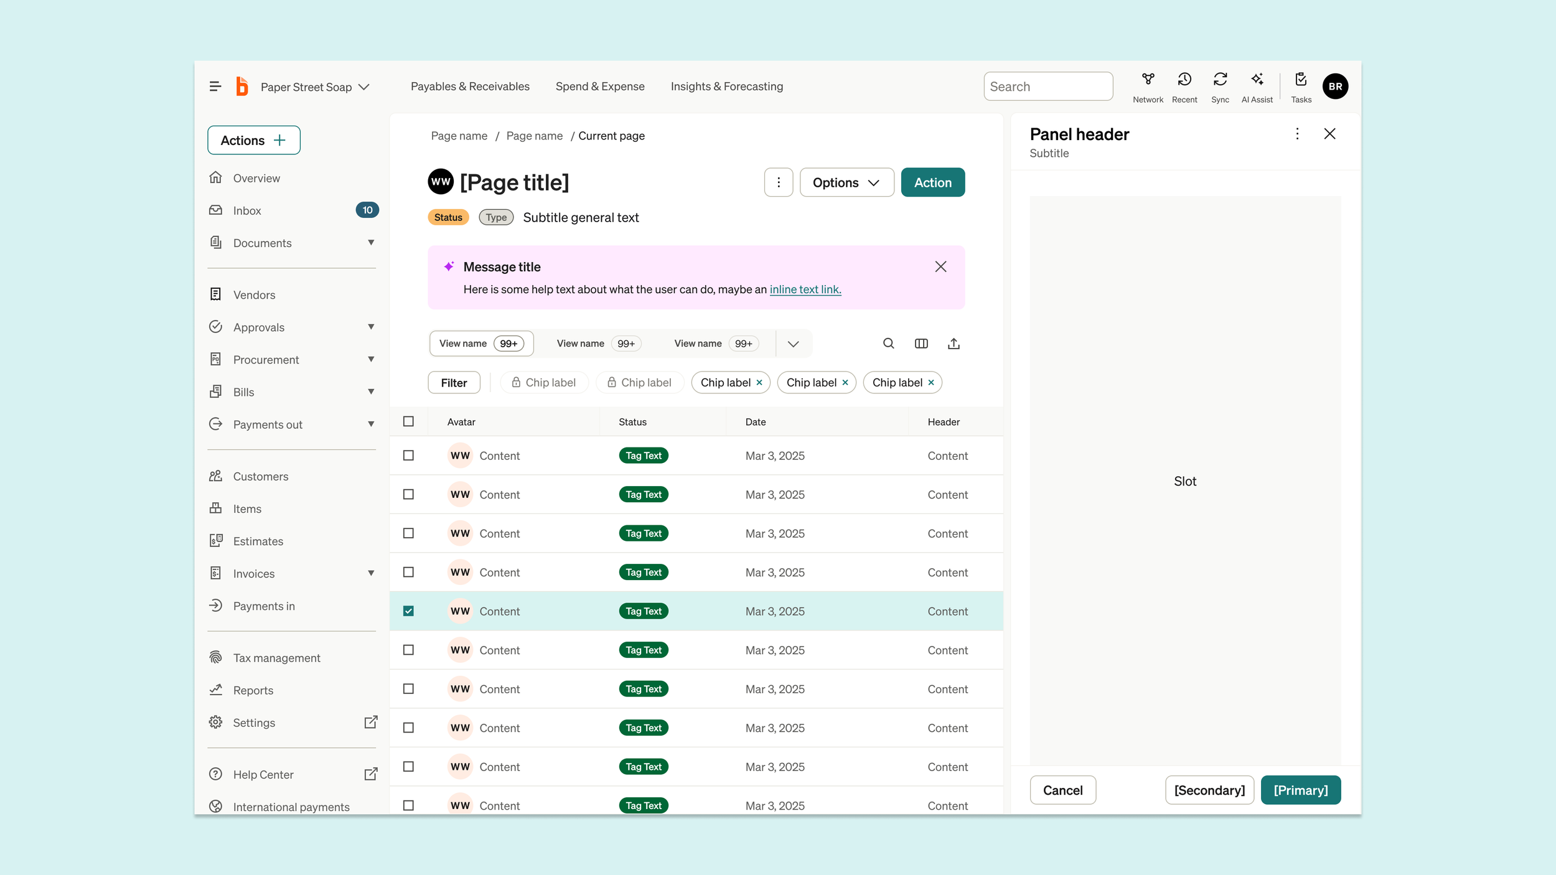Uncheck the highlighted selected row checkbox

pos(408,611)
